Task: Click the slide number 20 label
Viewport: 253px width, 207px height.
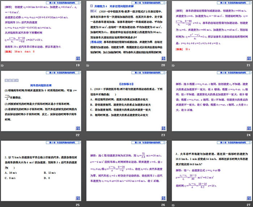Action: 163,65
